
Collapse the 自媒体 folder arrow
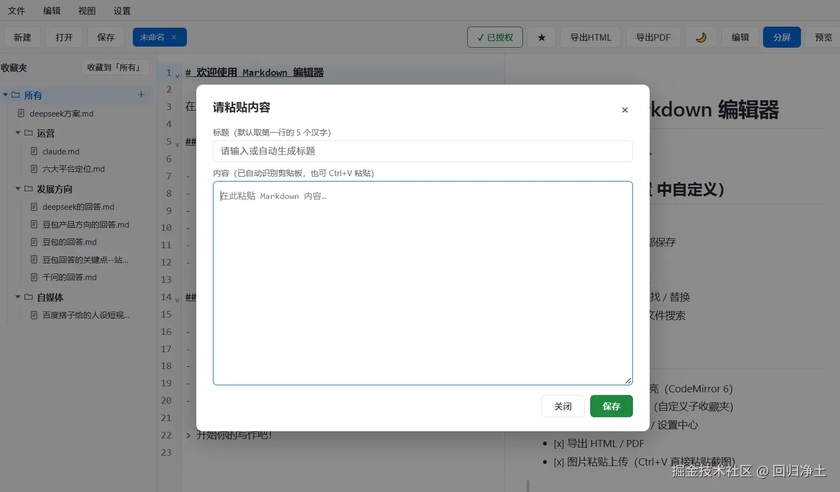(x=18, y=297)
